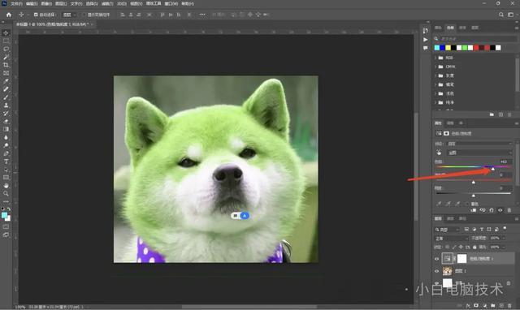Open the 文件 menu
This screenshot has height=310, width=520.
[x=16, y=3]
